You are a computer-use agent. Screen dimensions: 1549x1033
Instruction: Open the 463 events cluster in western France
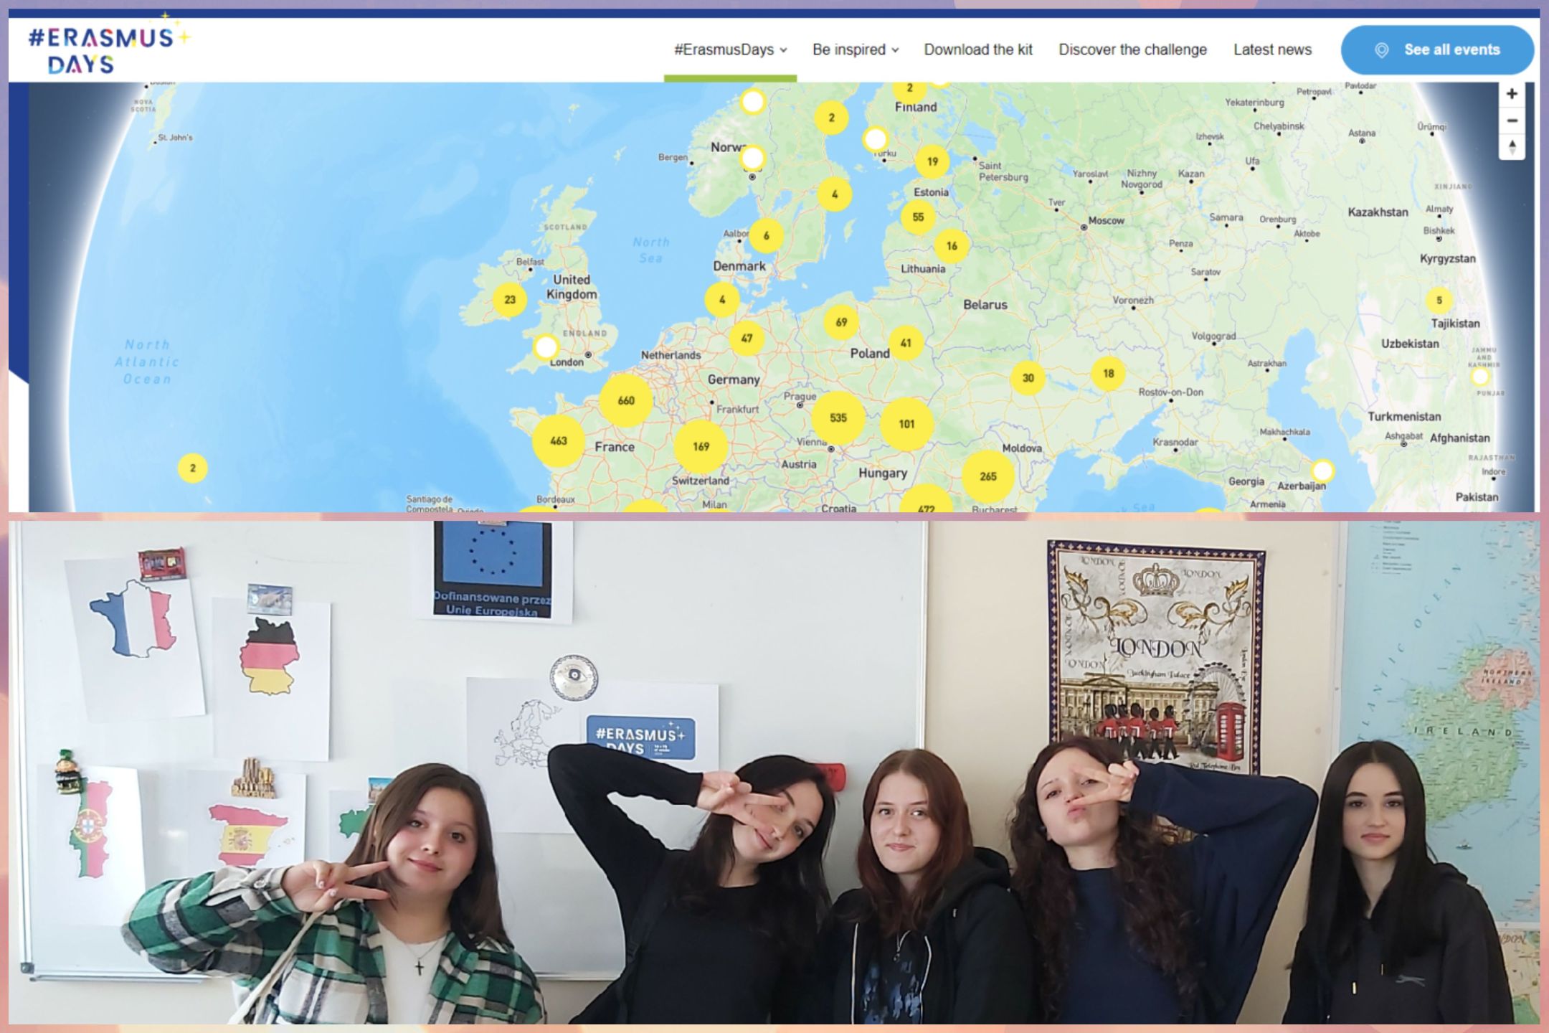tap(559, 440)
